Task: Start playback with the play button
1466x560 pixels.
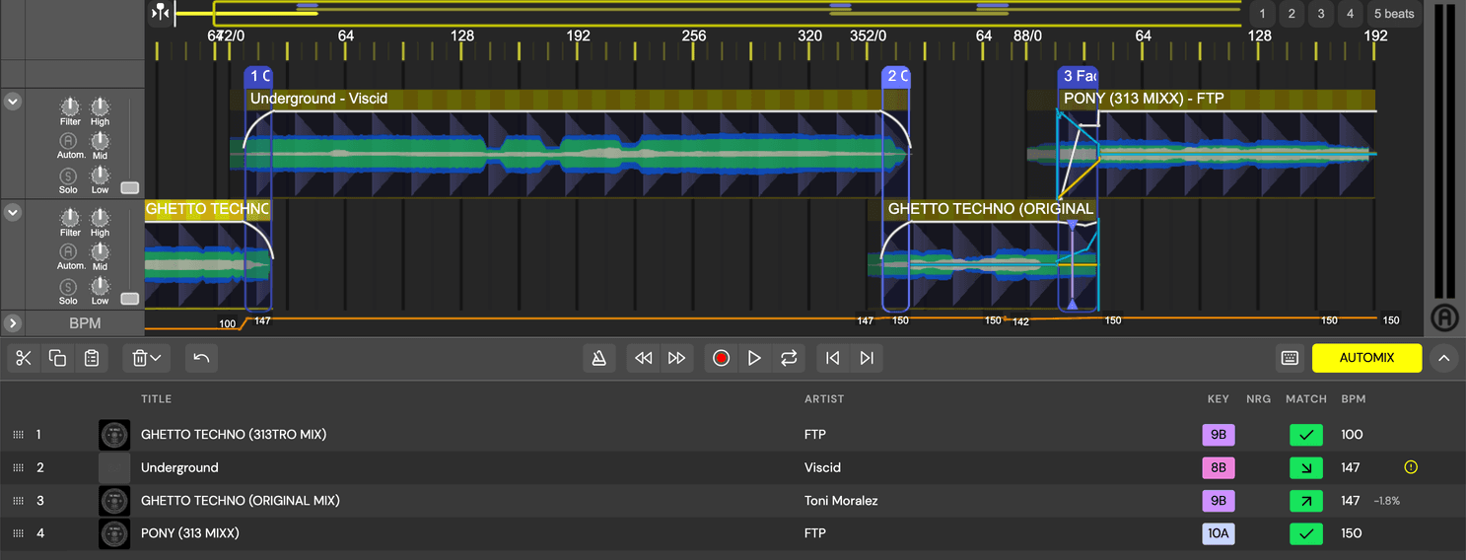Action: 754,358
